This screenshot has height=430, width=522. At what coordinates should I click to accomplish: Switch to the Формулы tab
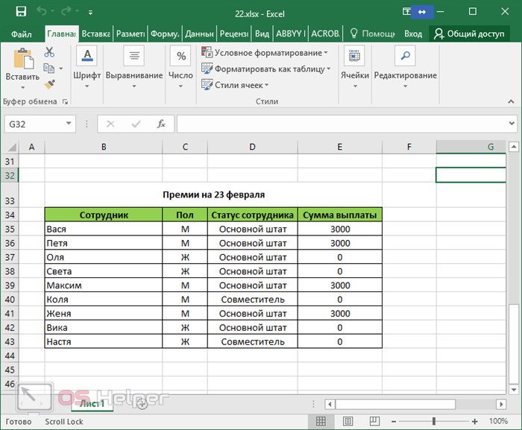coord(165,34)
